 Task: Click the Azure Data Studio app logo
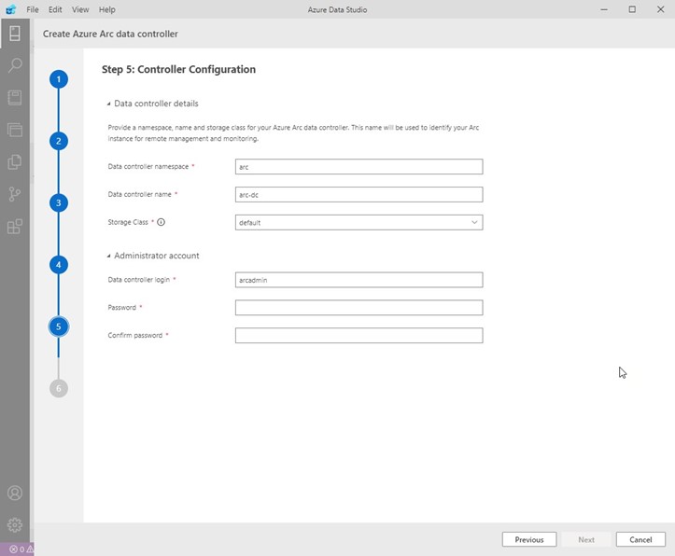(x=11, y=9)
